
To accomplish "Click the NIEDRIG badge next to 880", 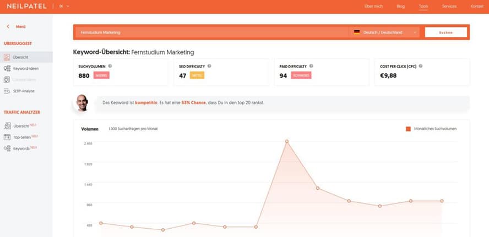I will (101, 75).
